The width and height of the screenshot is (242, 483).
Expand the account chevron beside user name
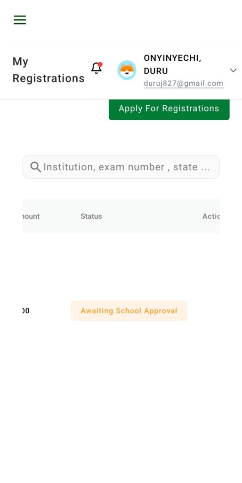coord(234,70)
